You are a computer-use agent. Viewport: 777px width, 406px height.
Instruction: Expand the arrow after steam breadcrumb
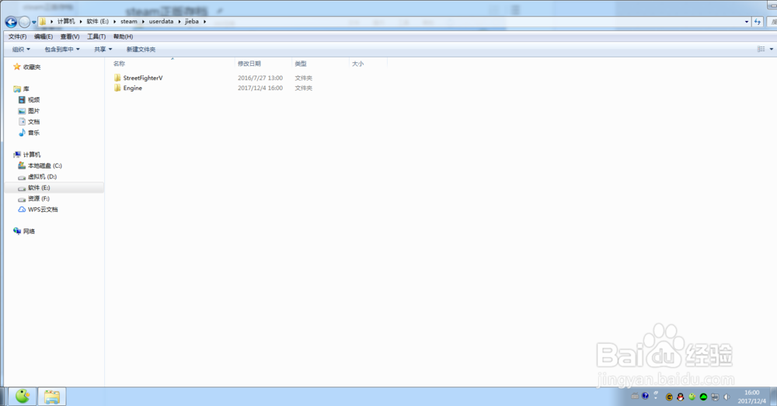(143, 22)
